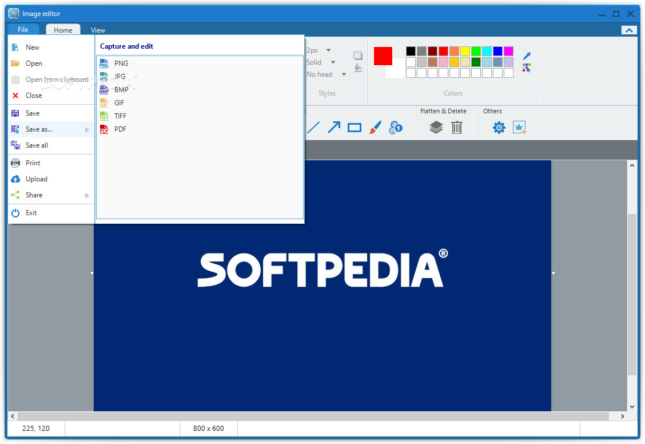
Task: Pick the bright green color swatch
Action: pyautogui.click(x=476, y=51)
